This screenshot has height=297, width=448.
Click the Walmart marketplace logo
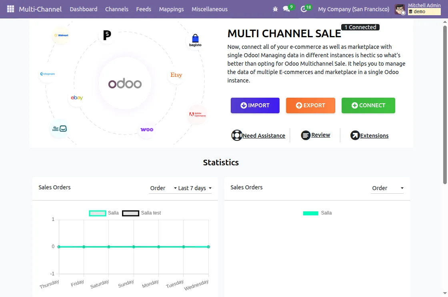pos(61,36)
